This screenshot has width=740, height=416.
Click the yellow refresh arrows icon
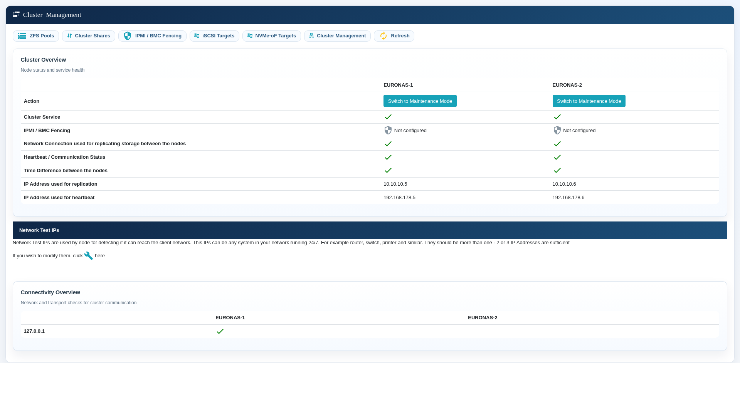tap(383, 36)
